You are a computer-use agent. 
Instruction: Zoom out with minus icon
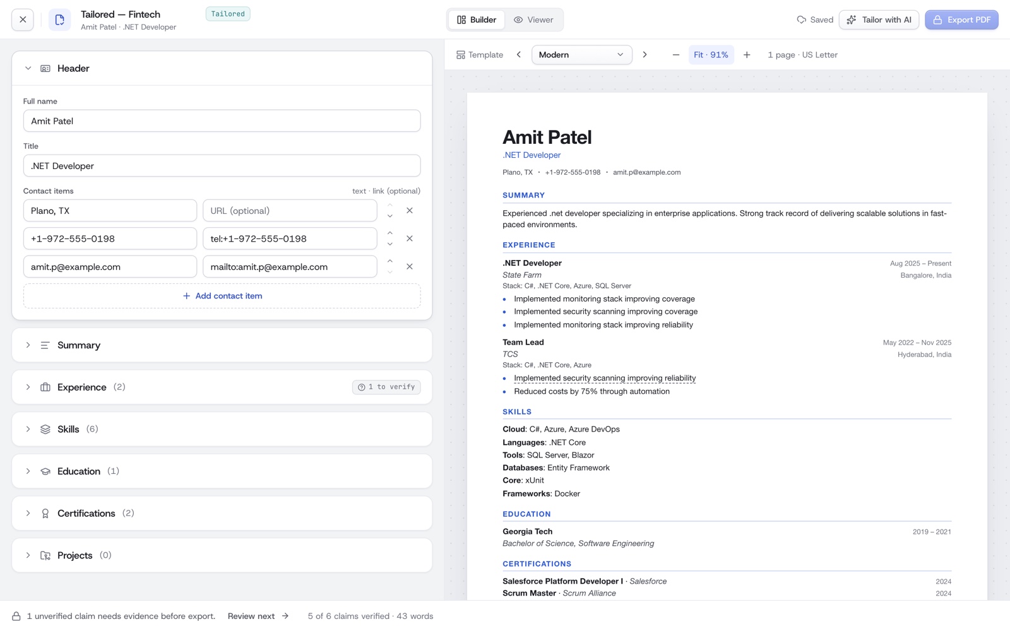point(675,55)
